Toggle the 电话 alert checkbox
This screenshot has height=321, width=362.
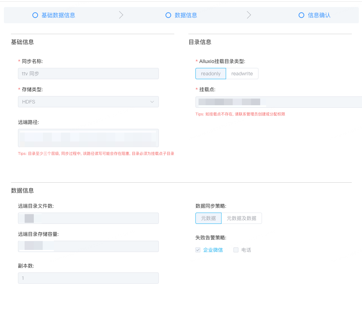[236, 250]
